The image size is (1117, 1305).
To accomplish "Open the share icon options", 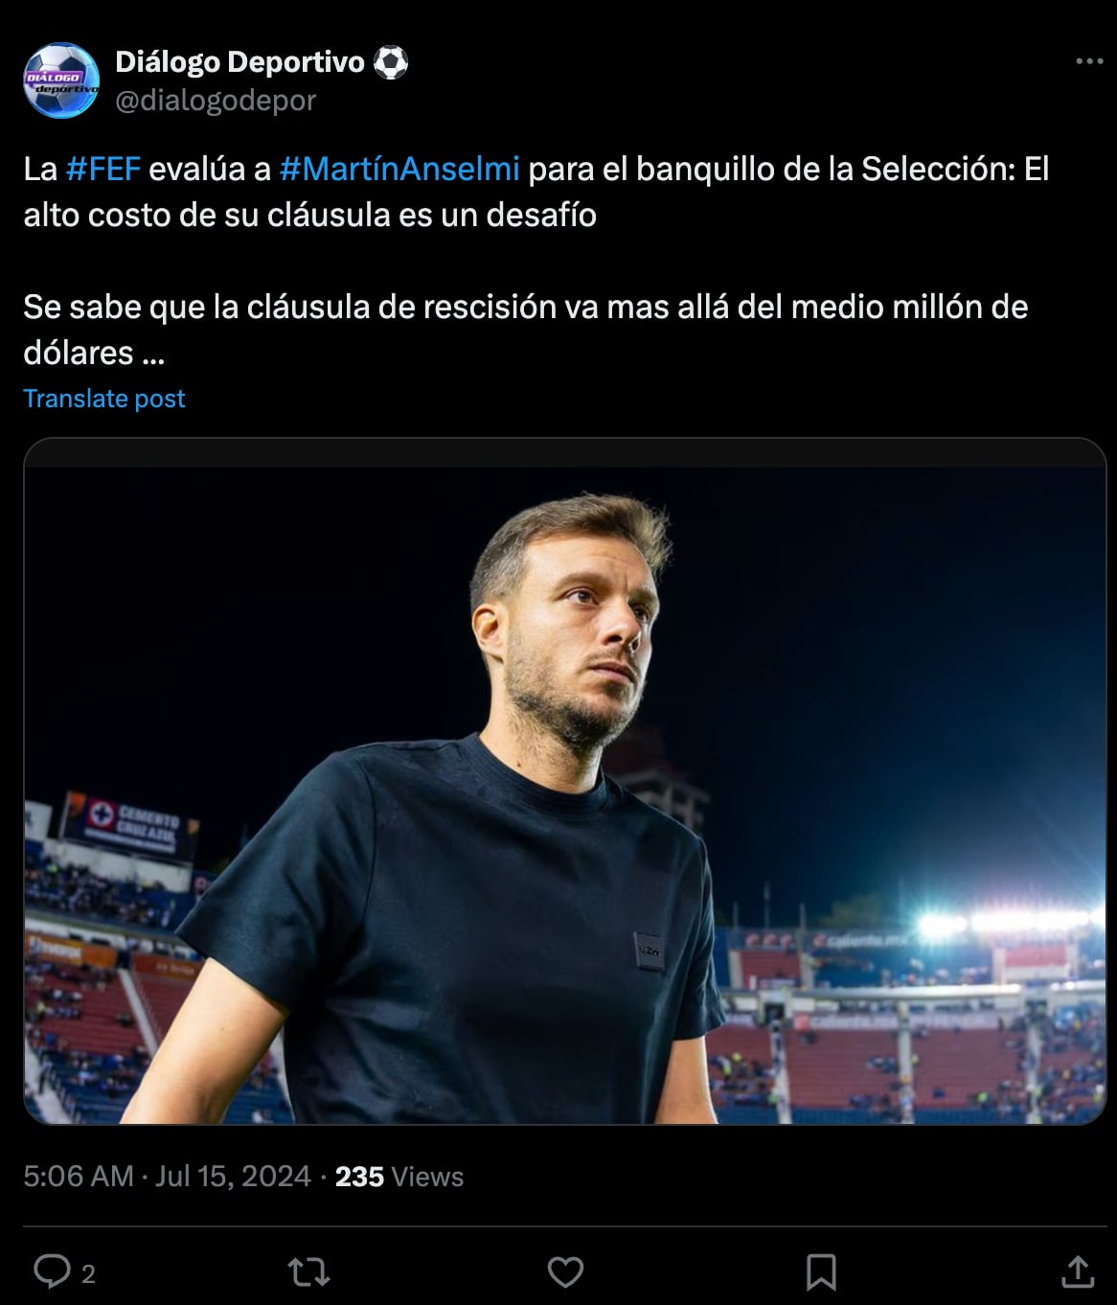I will coord(1078,1271).
